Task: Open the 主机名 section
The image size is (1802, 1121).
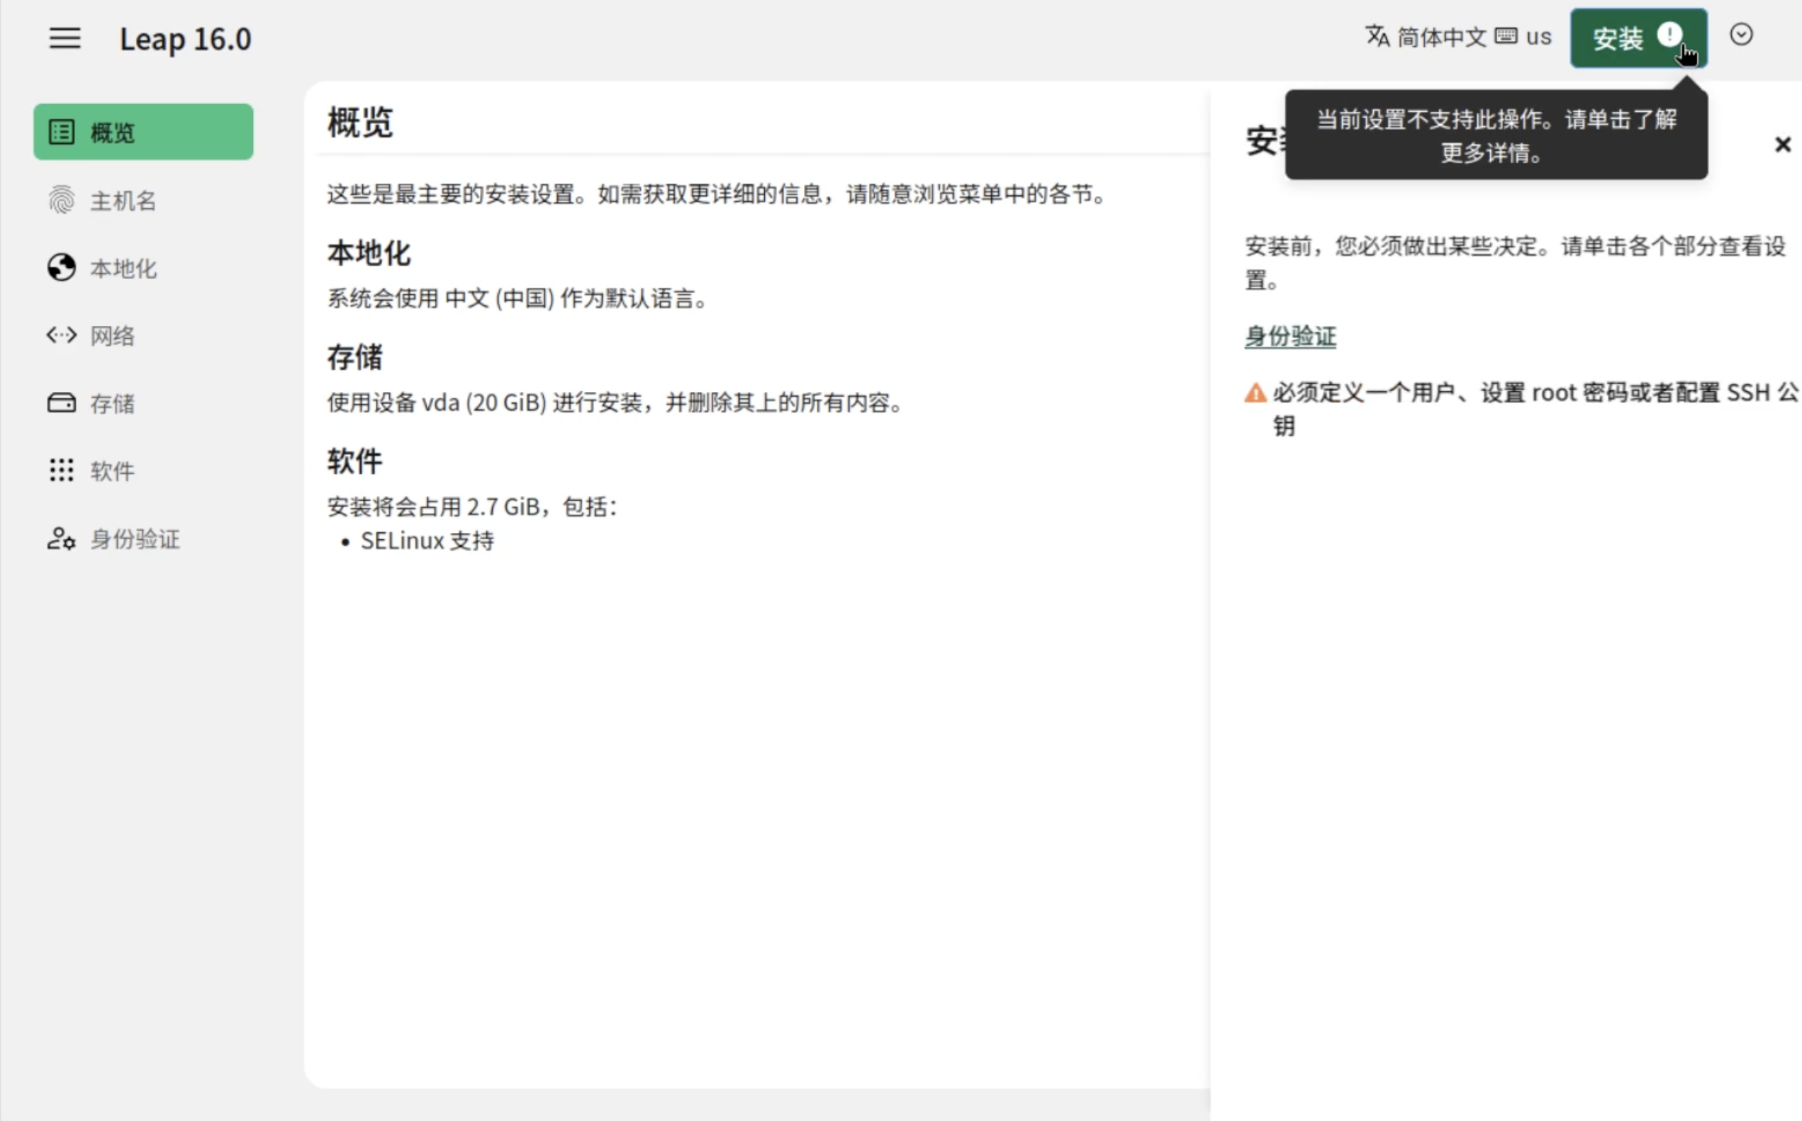Action: click(x=123, y=200)
